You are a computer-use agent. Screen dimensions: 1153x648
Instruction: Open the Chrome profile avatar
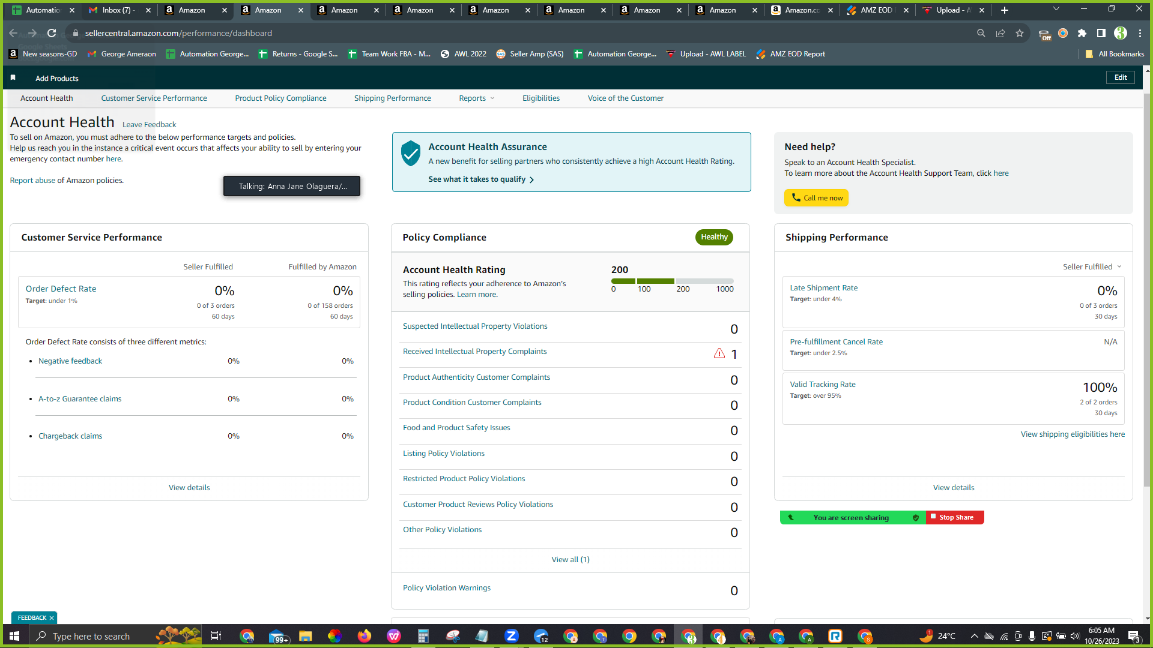point(1121,33)
